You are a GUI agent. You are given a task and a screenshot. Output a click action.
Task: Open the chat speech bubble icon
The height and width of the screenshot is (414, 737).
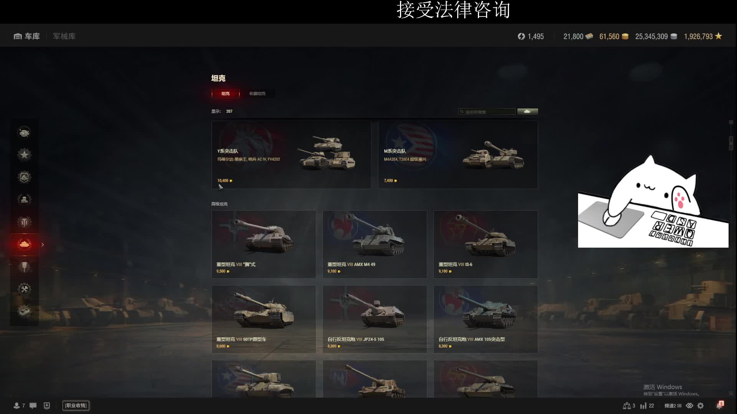pyautogui.click(x=33, y=406)
